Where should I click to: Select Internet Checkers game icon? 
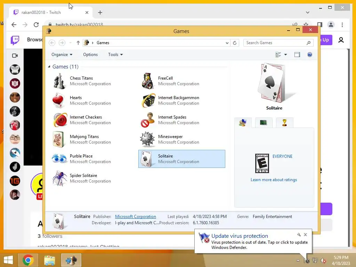pyautogui.click(x=60, y=120)
